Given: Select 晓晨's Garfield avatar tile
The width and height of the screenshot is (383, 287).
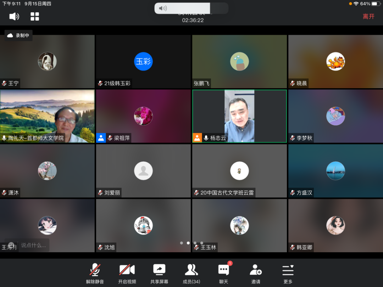Looking at the screenshot, I should [x=335, y=61].
